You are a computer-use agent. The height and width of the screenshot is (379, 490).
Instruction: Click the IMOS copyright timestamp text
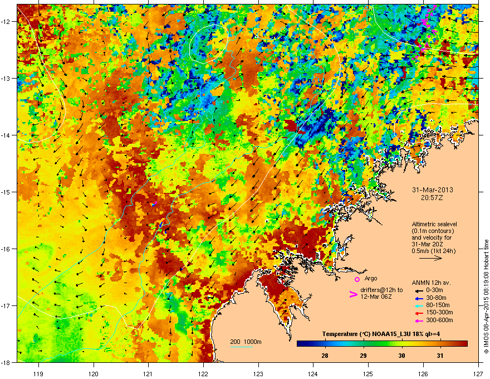coord(486,297)
